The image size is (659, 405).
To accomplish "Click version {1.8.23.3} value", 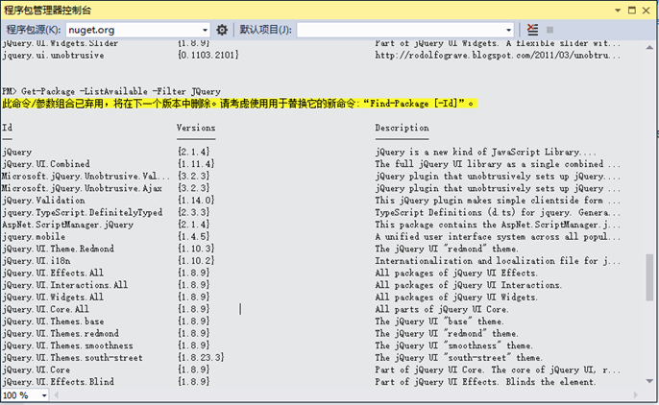I will pos(201,358).
